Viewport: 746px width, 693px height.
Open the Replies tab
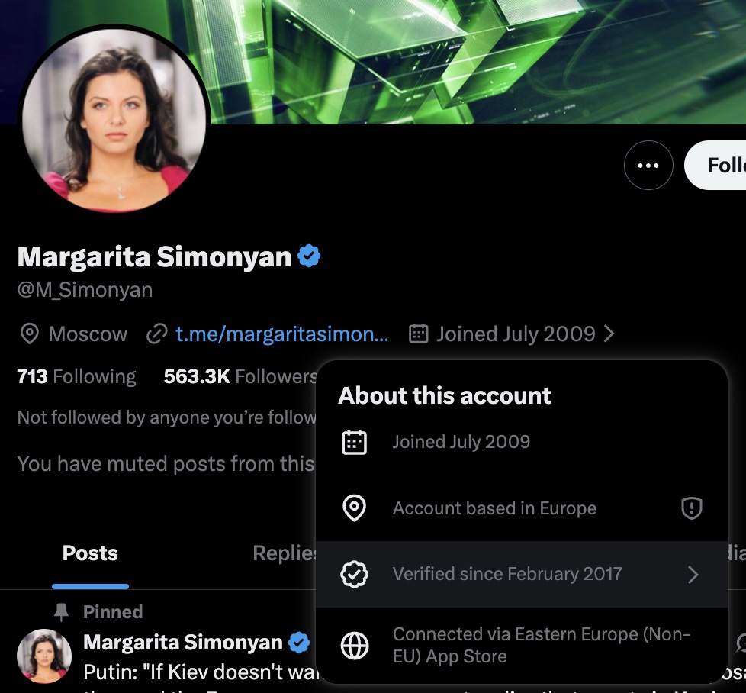[285, 553]
